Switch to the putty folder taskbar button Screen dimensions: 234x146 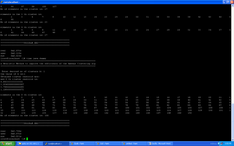pos(30,144)
